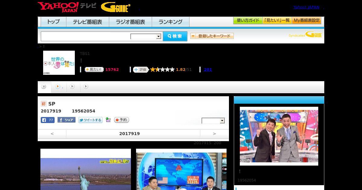Click the program logo thumbnail
The image size is (362, 190).
pos(59,63)
